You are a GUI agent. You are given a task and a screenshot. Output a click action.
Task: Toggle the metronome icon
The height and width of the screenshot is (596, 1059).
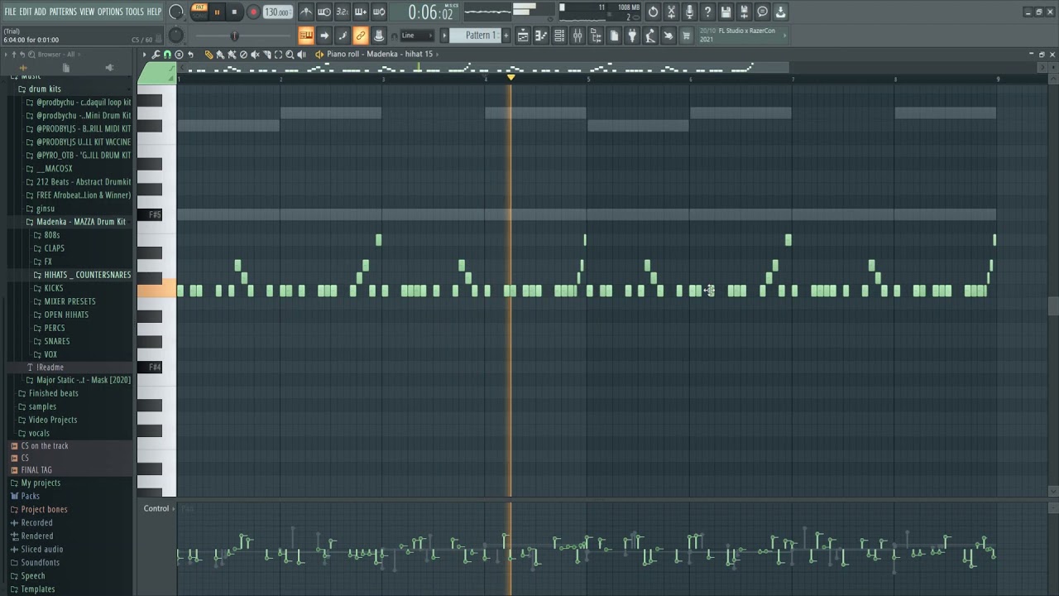point(306,12)
